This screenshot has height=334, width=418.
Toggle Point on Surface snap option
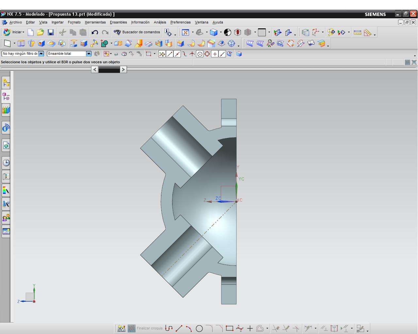coord(230,54)
